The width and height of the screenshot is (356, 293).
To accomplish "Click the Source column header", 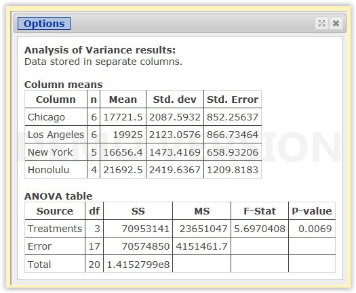I will tap(55, 211).
